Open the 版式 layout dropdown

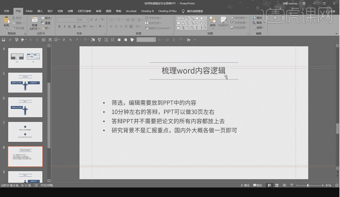pos(46,18)
